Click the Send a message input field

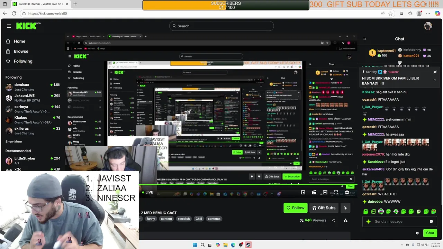[400, 221]
